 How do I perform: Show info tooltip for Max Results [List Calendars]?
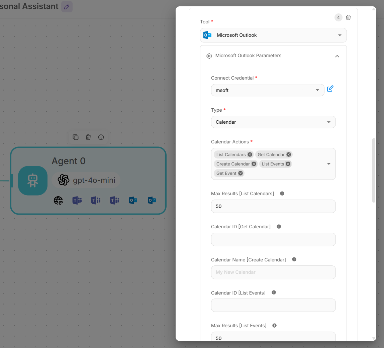[282, 194]
